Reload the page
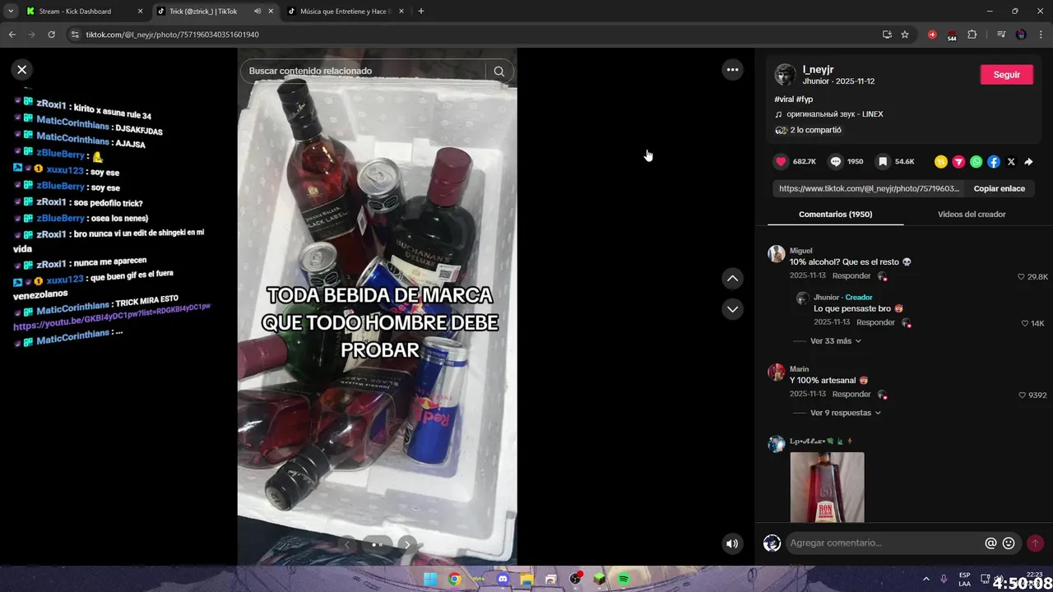This screenshot has width=1053, height=592. point(51,35)
